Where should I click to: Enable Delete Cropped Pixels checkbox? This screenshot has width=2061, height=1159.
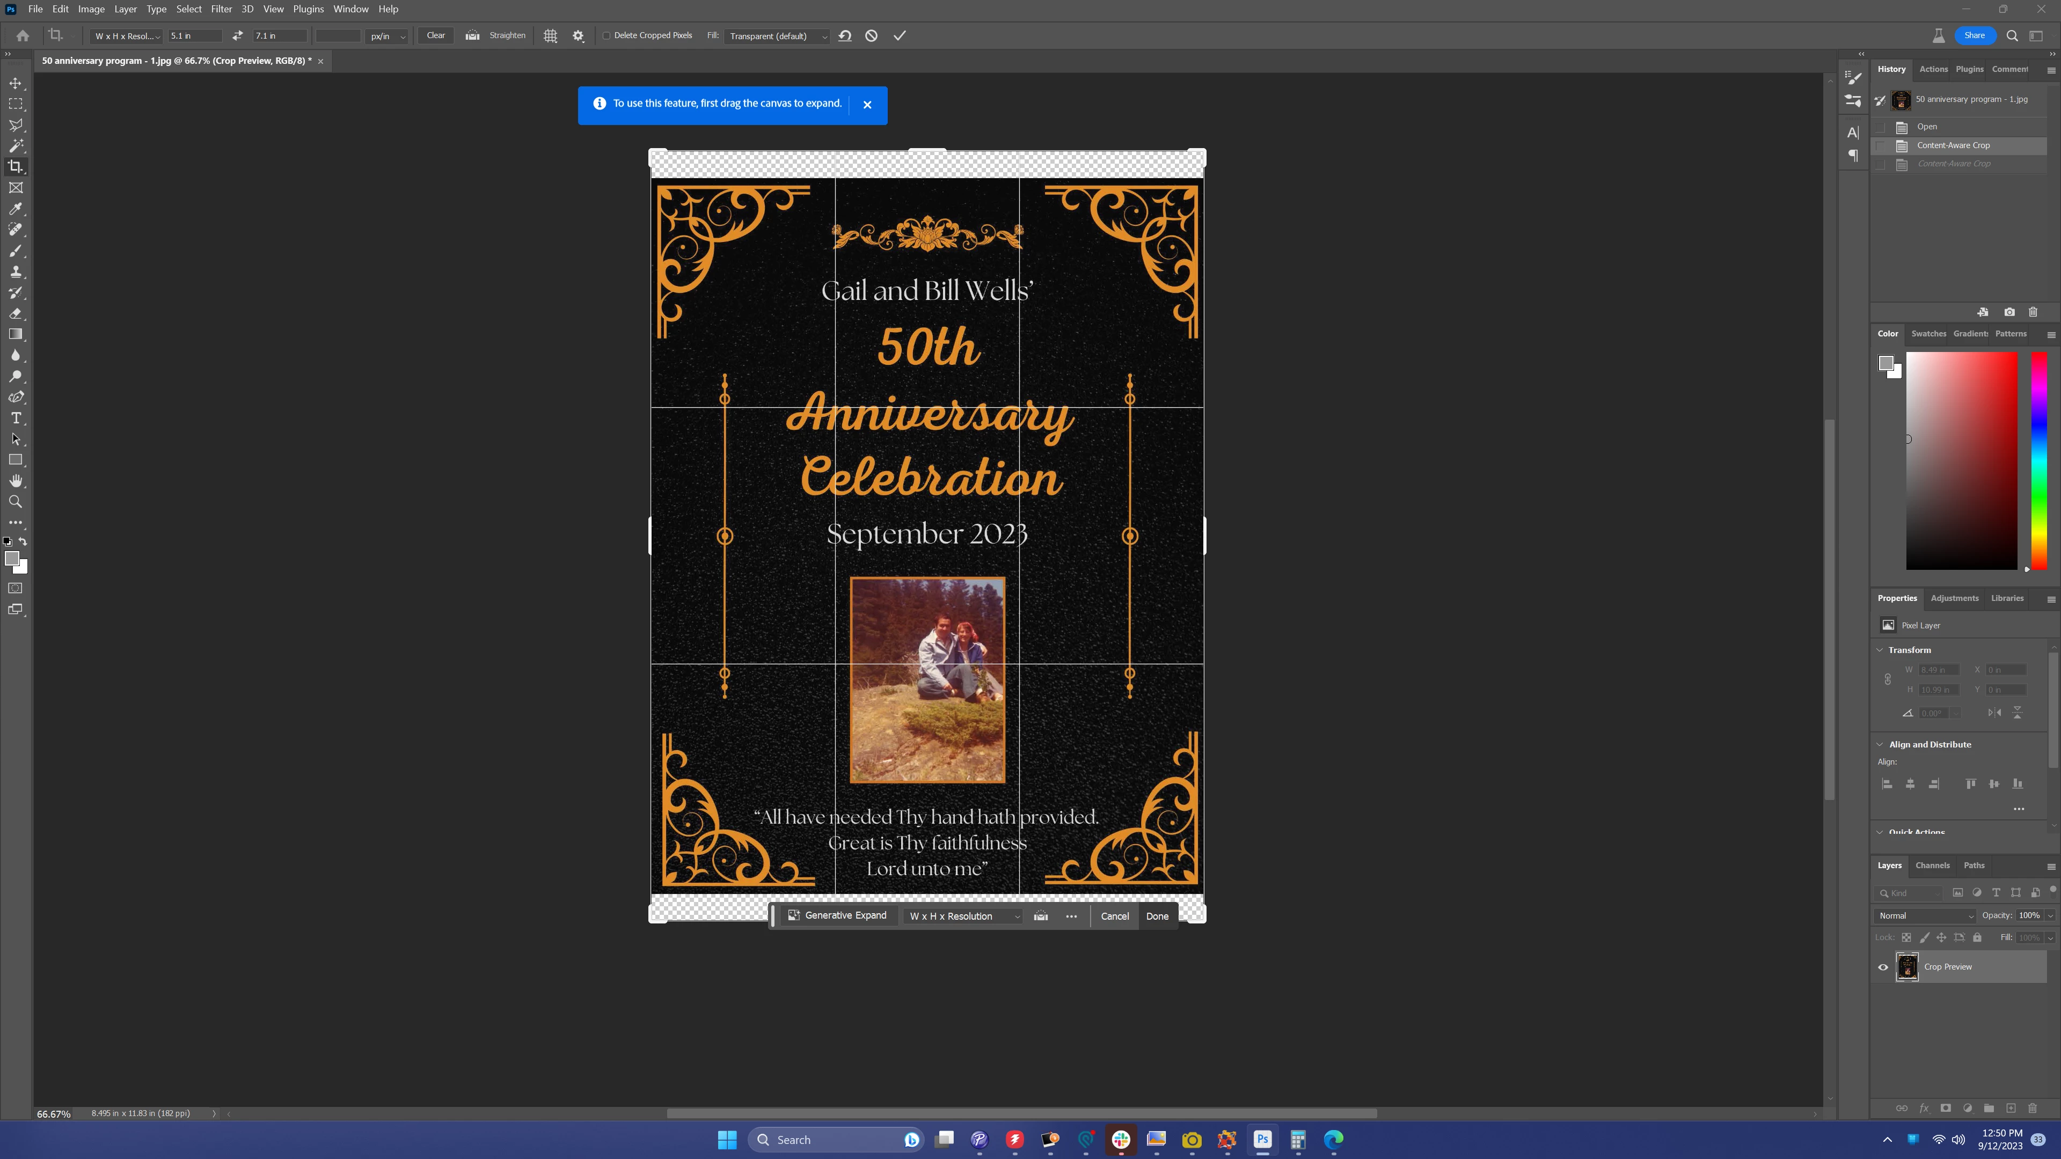click(x=606, y=36)
